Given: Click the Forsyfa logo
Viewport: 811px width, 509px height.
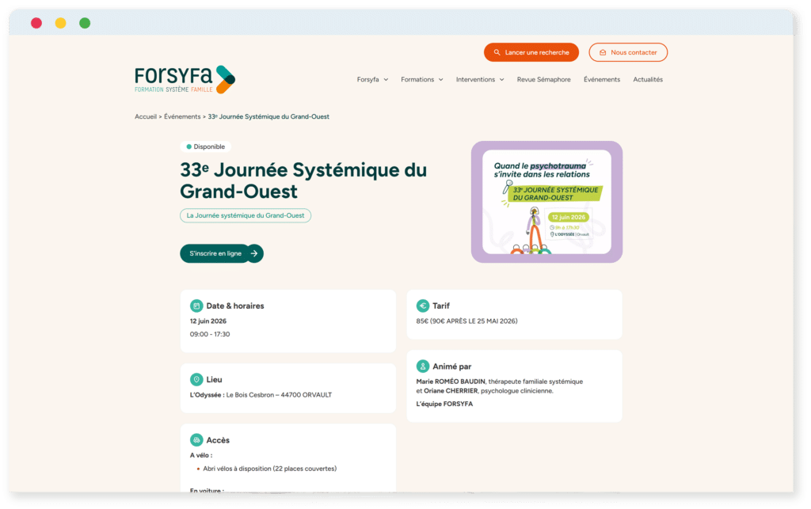Looking at the screenshot, I should pos(185,79).
